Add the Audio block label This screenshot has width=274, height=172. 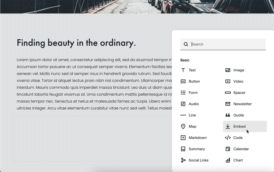pos(194,104)
